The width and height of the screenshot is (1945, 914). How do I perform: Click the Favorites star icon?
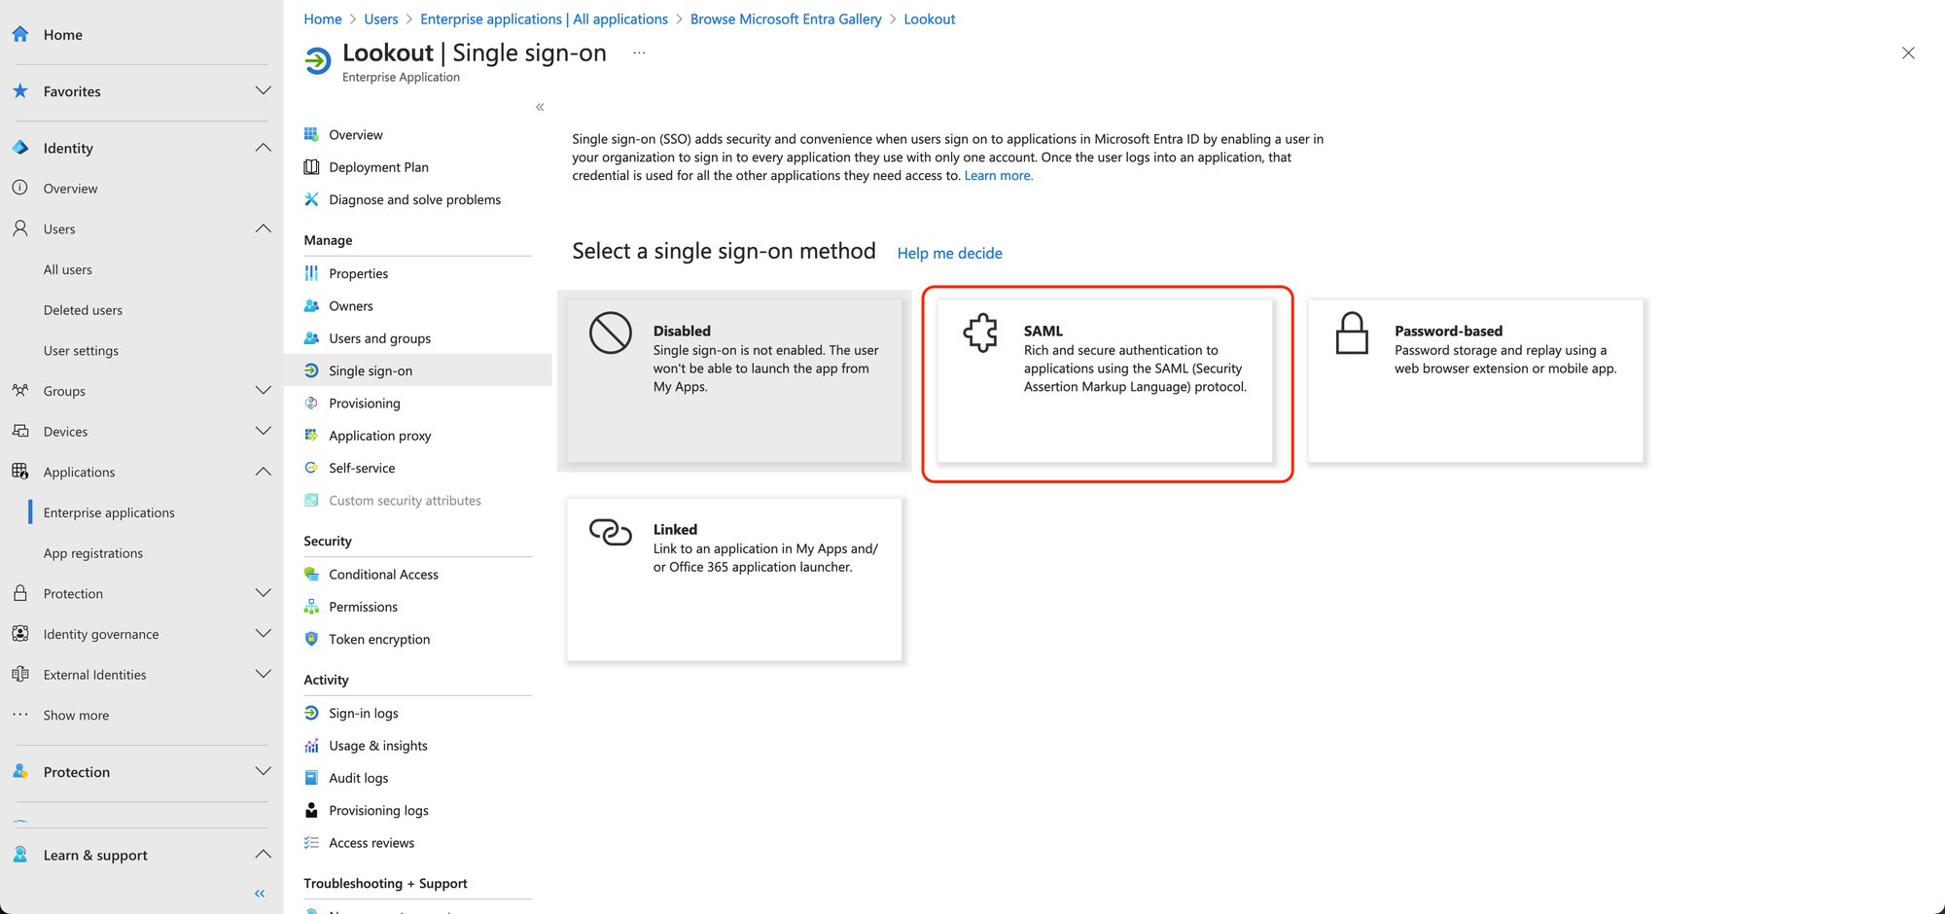(20, 90)
